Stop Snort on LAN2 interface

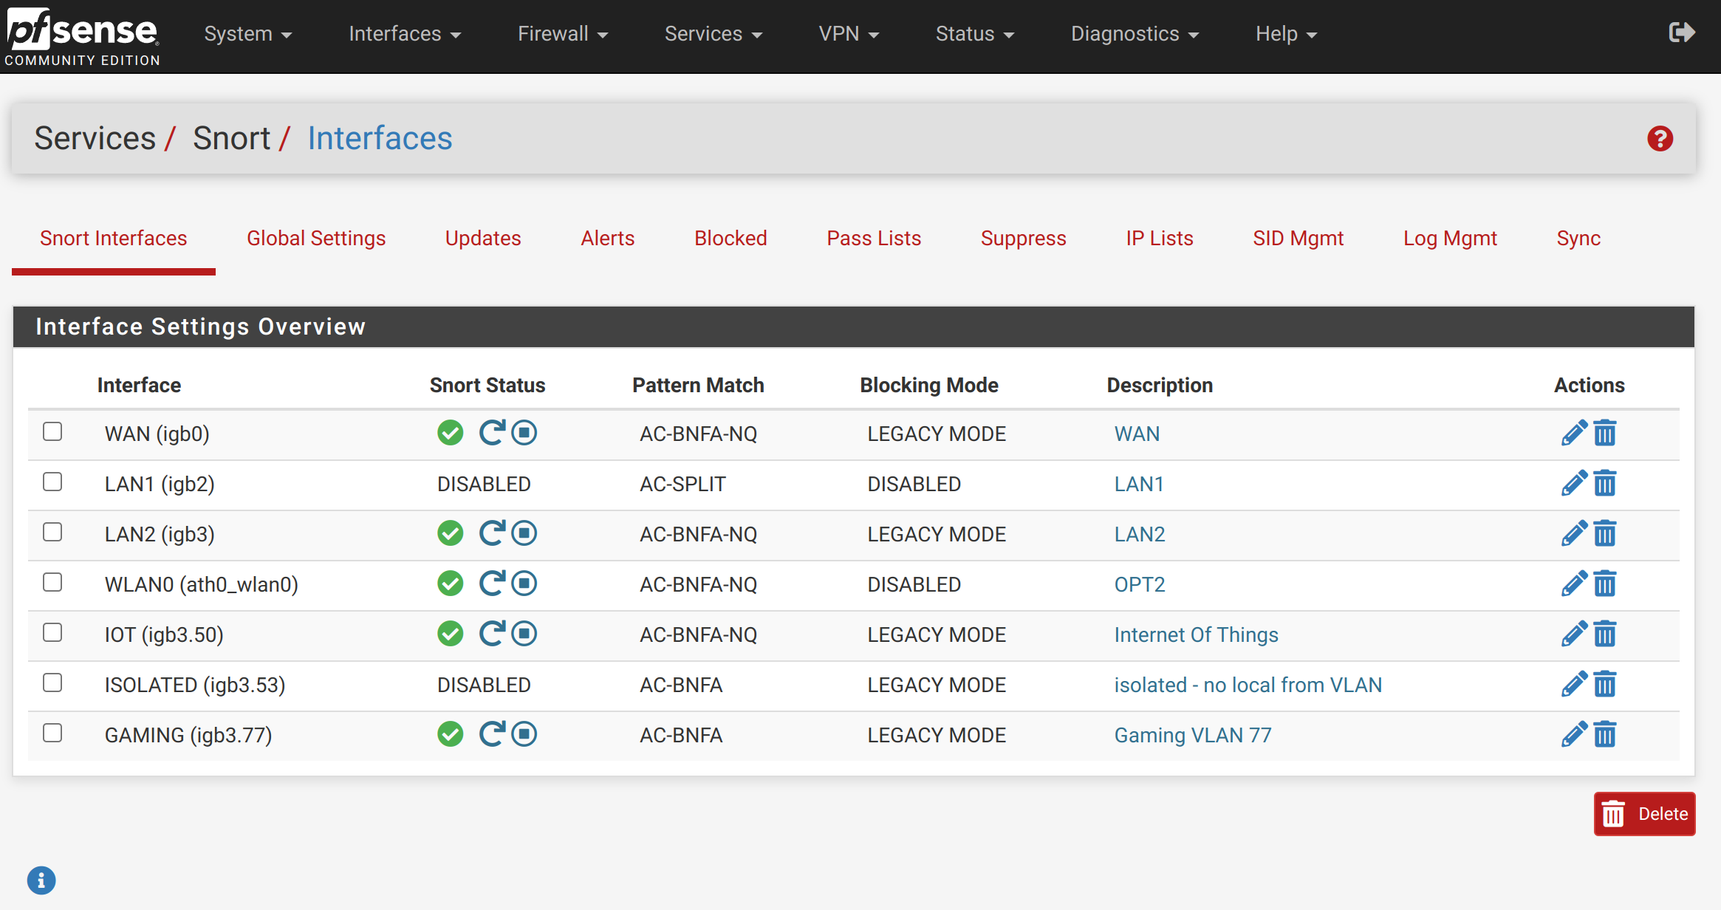[x=524, y=533]
